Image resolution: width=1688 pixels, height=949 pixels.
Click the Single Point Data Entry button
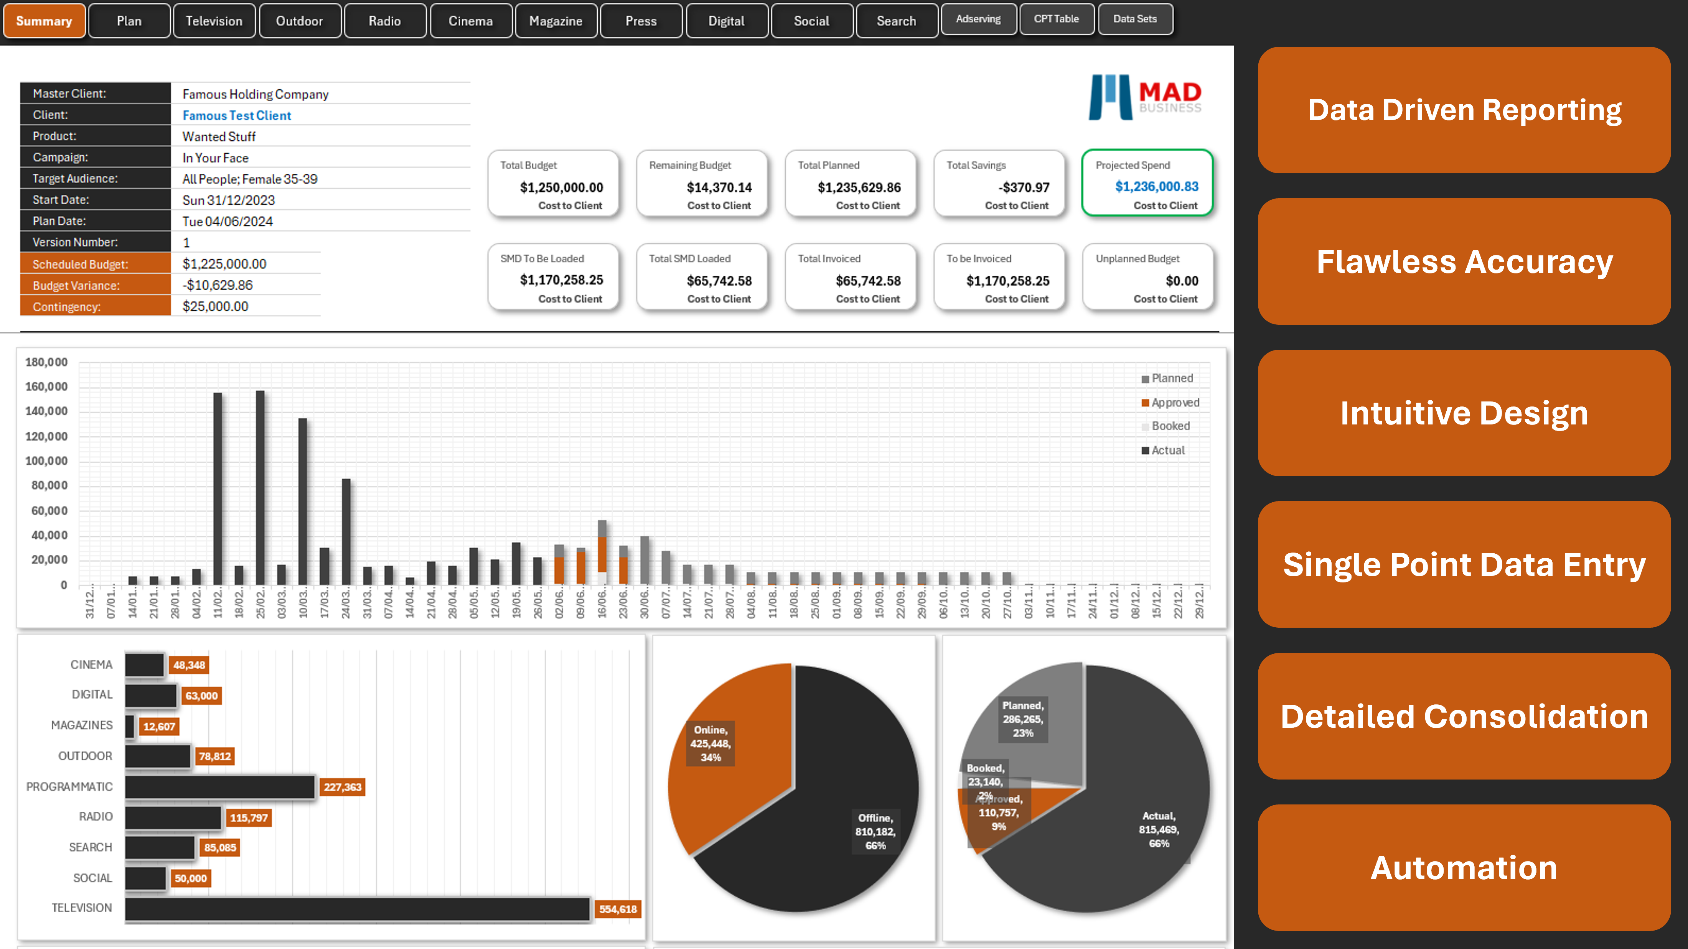[x=1464, y=564]
